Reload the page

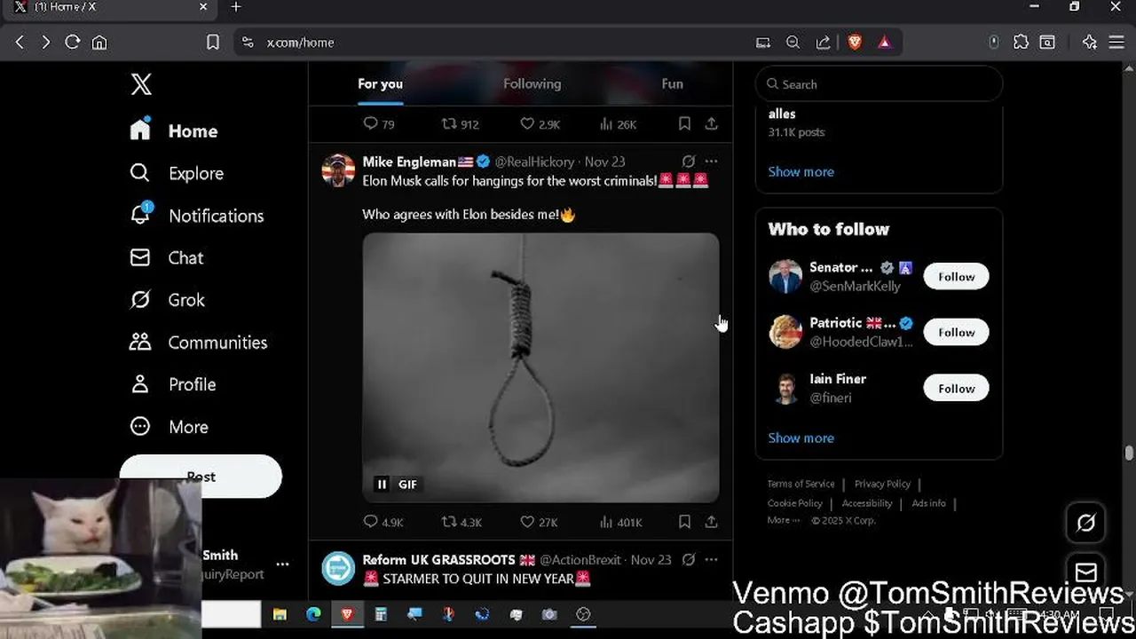73,42
